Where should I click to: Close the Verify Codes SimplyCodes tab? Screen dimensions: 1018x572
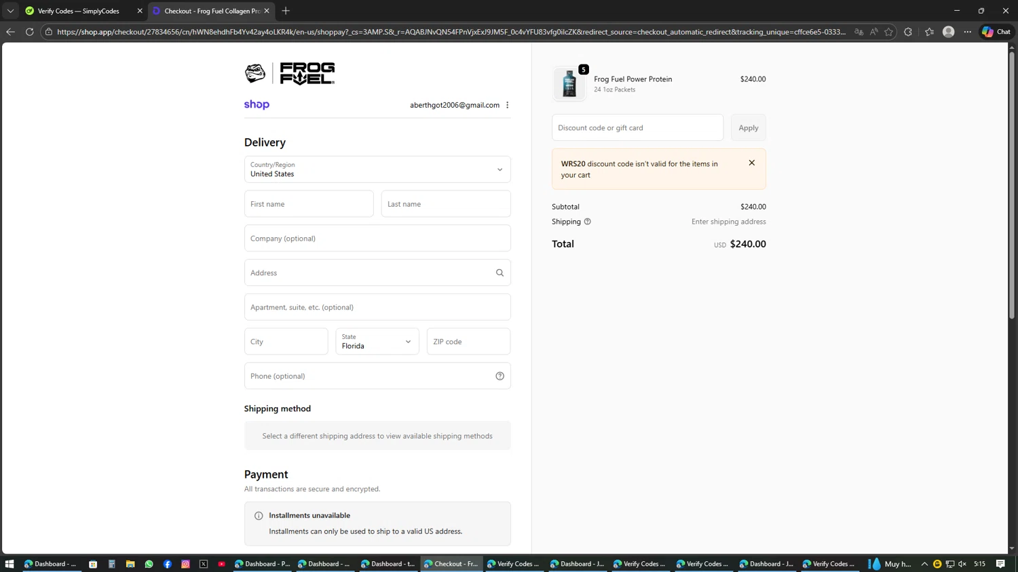pyautogui.click(x=140, y=11)
